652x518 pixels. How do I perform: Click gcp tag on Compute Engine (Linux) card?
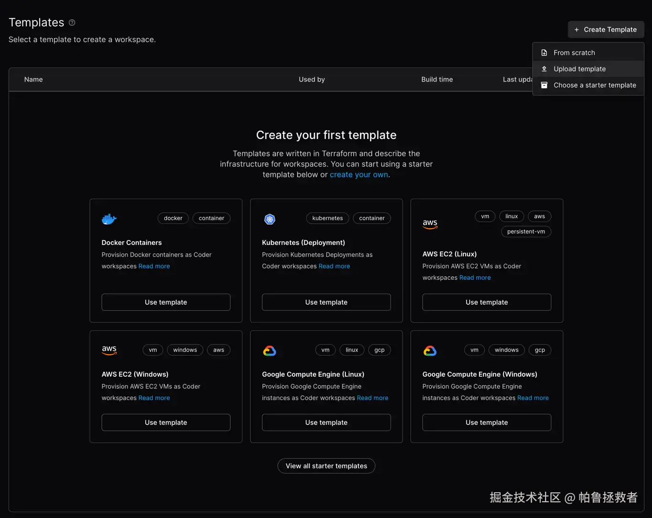point(380,350)
